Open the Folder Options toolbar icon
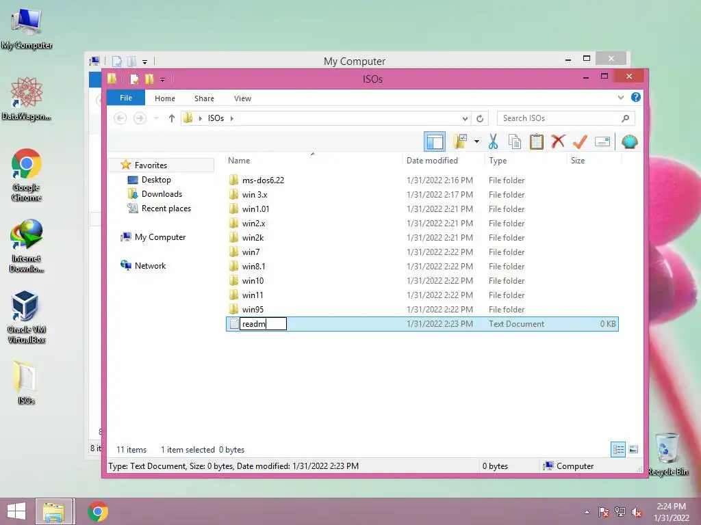The width and height of the screenshot is (701, 525). (x=460, y=142)
